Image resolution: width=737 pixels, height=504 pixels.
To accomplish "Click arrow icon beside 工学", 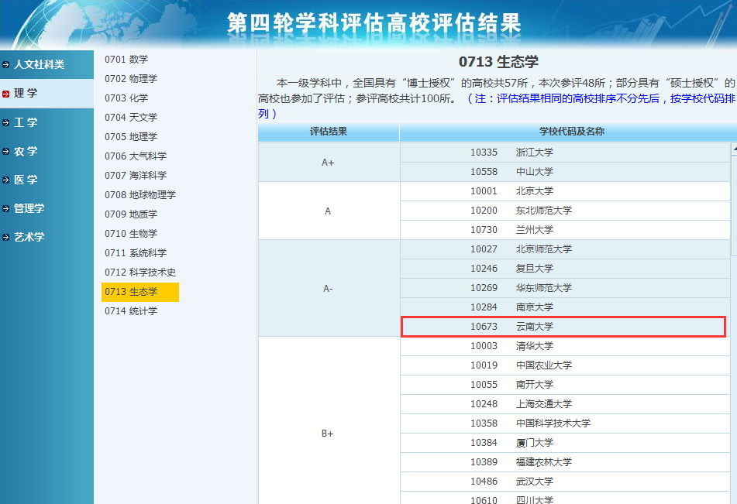I will (6, 122).
